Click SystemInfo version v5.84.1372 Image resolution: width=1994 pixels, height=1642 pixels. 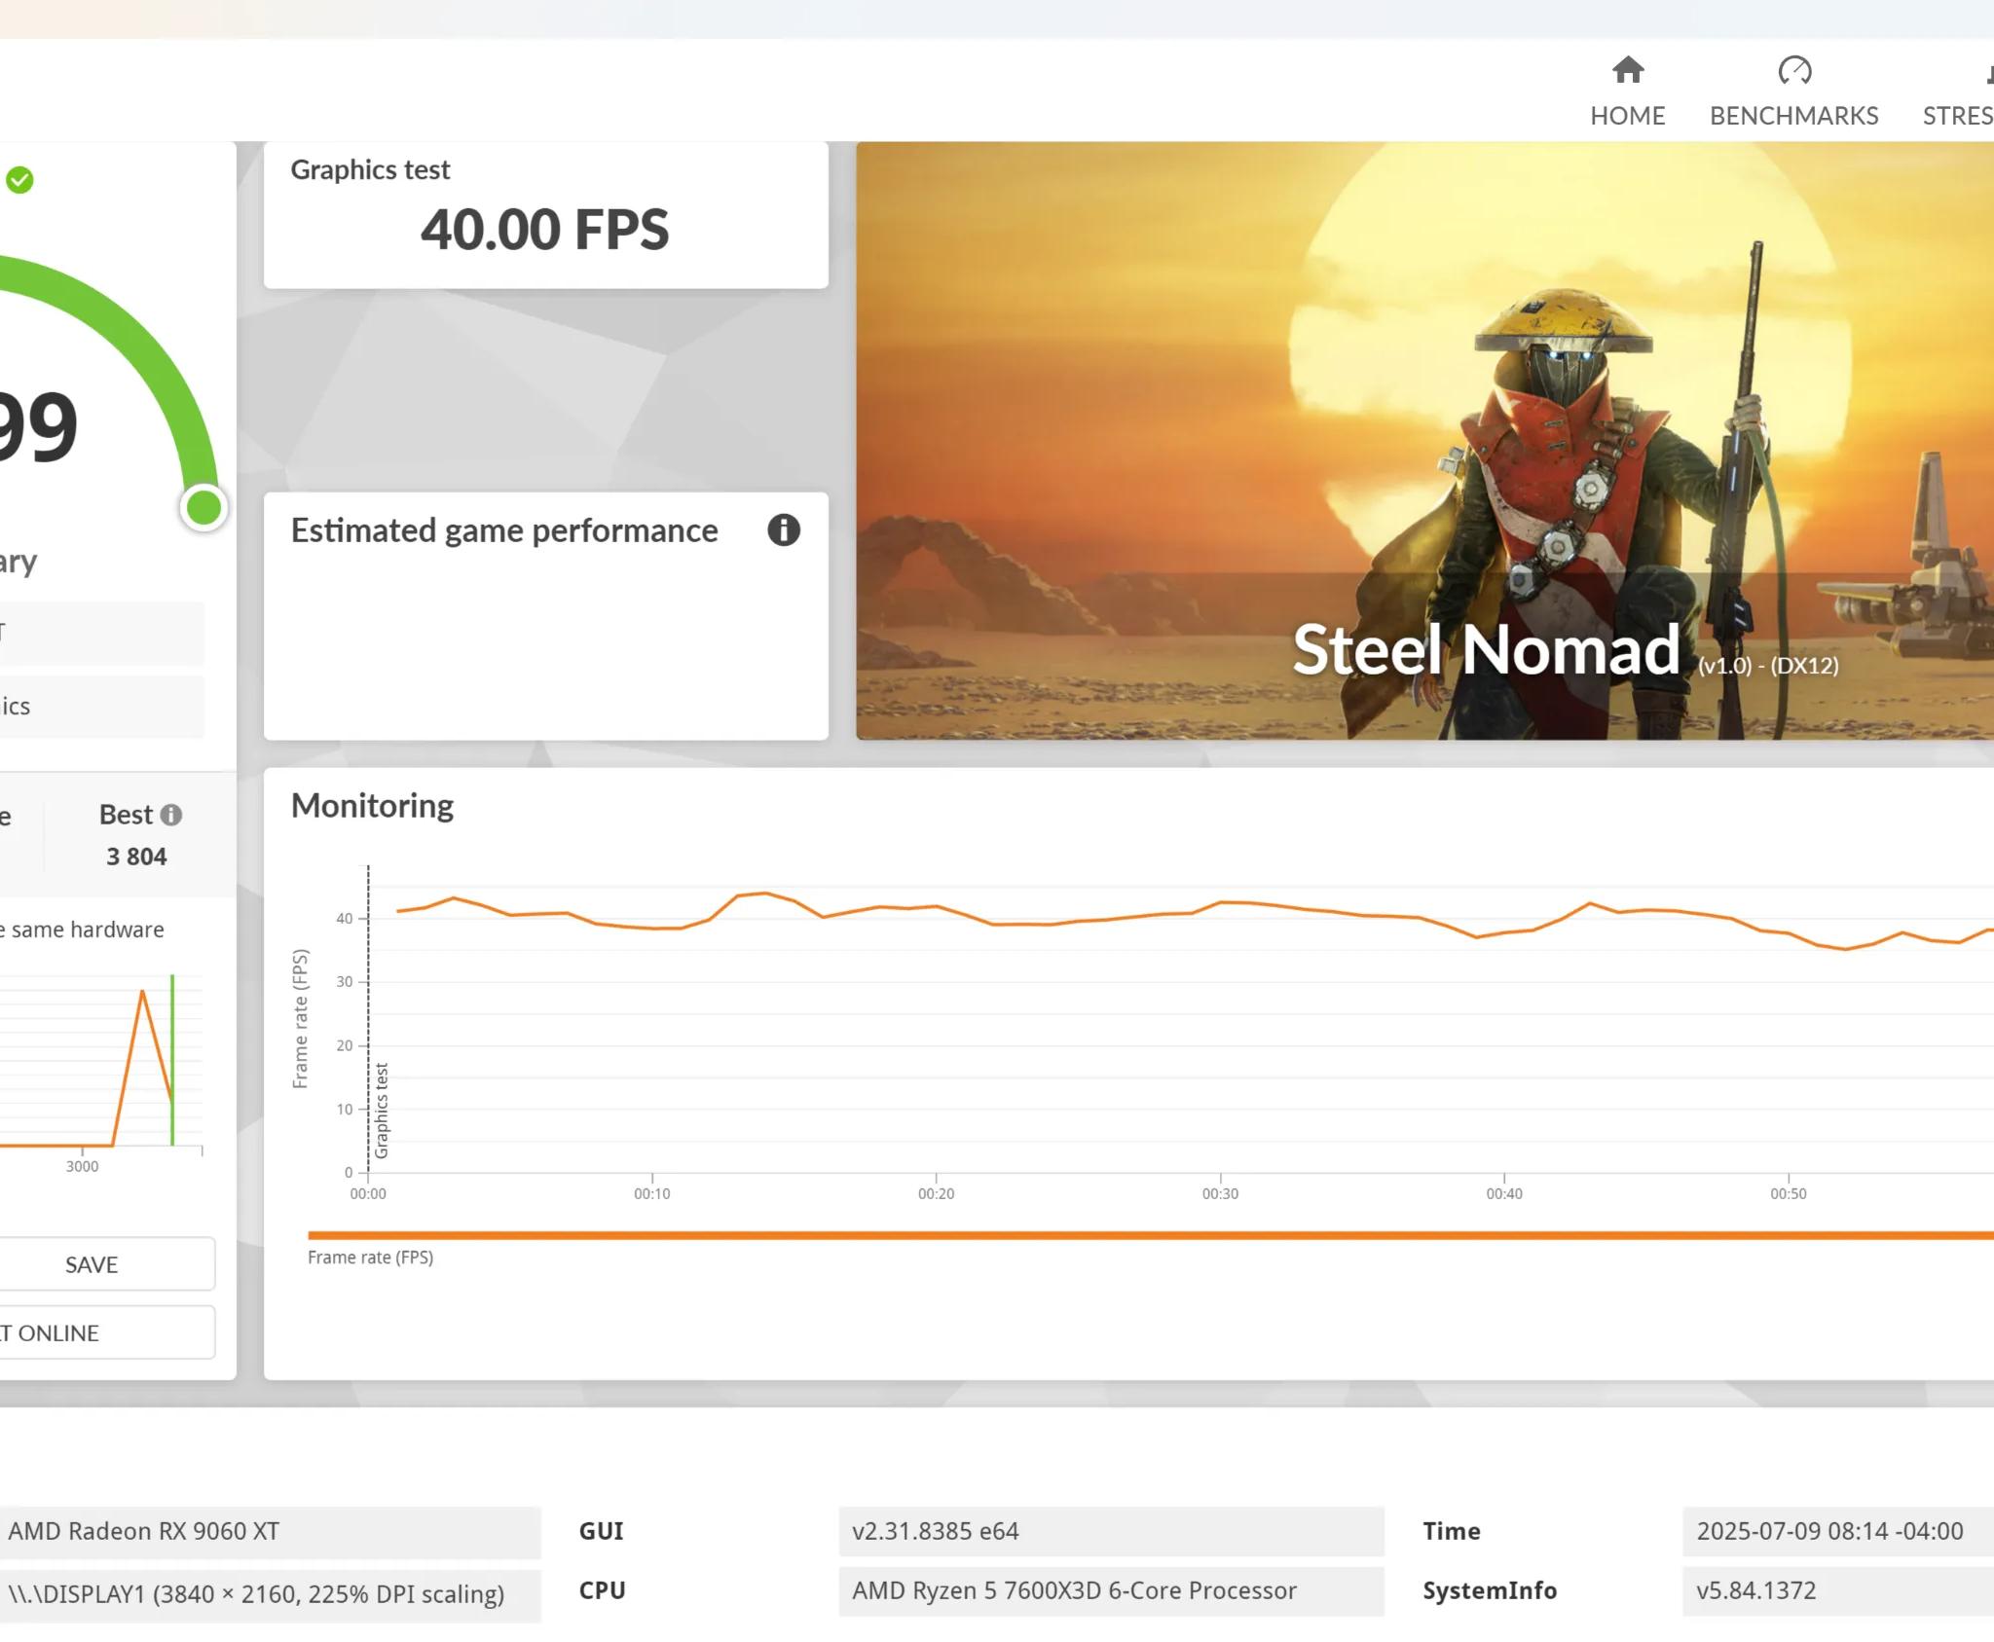coord(1837,1590)
